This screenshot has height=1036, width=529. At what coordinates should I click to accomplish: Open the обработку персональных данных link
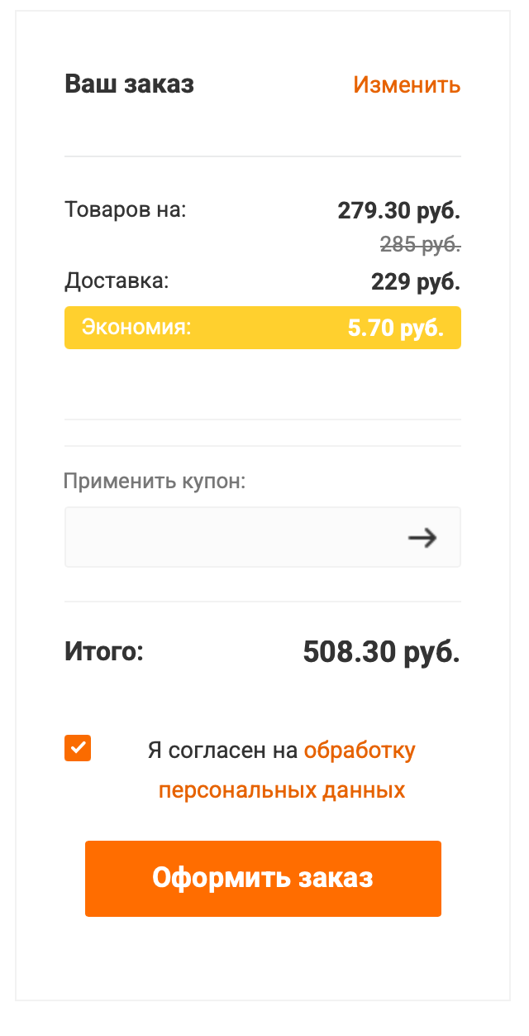coord(360,751)
